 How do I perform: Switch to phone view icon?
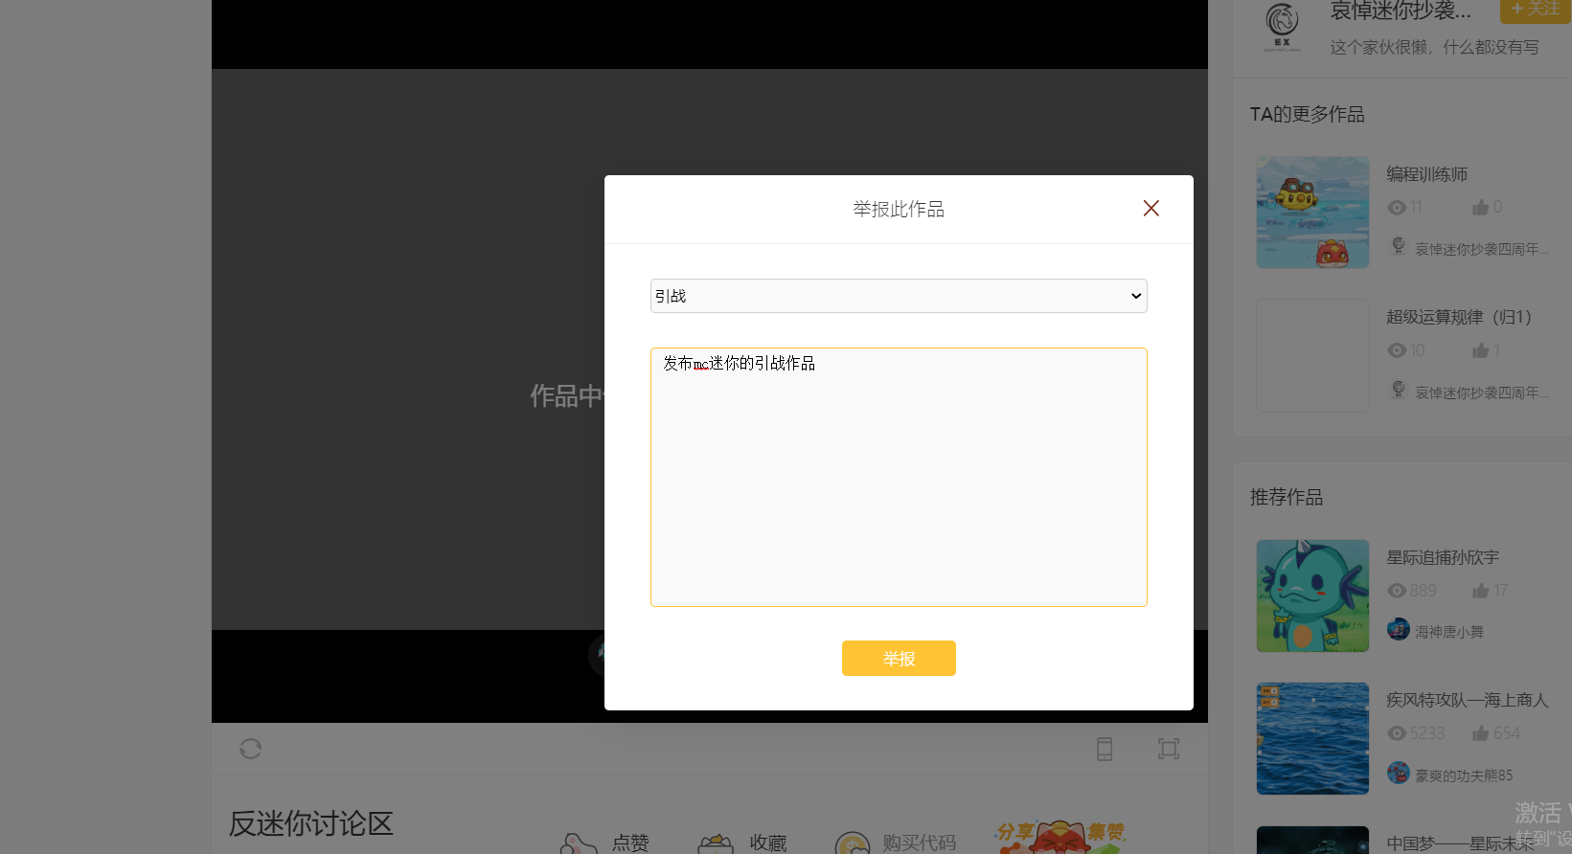click(1105, 749)
